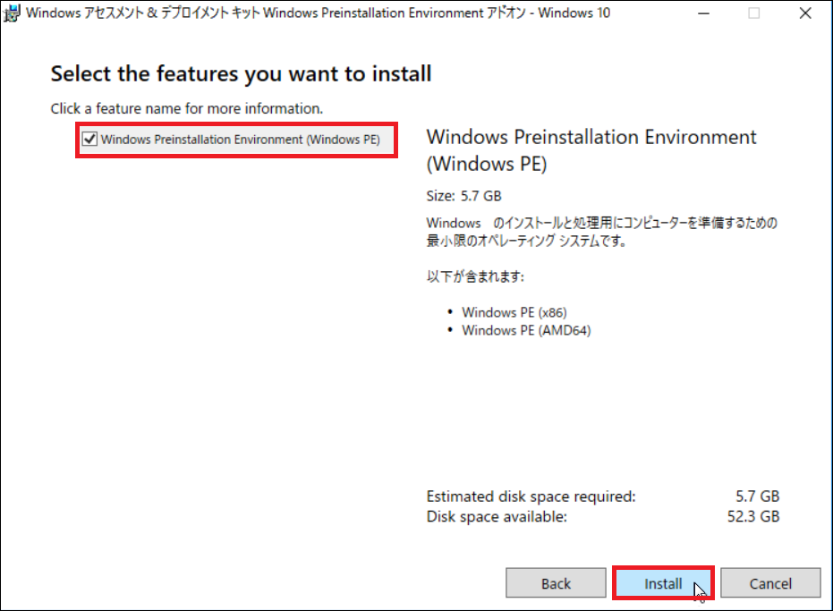Cancel the setup wizard
The height and width of the screenshot is (611, 833).
[x=770, y=583]
